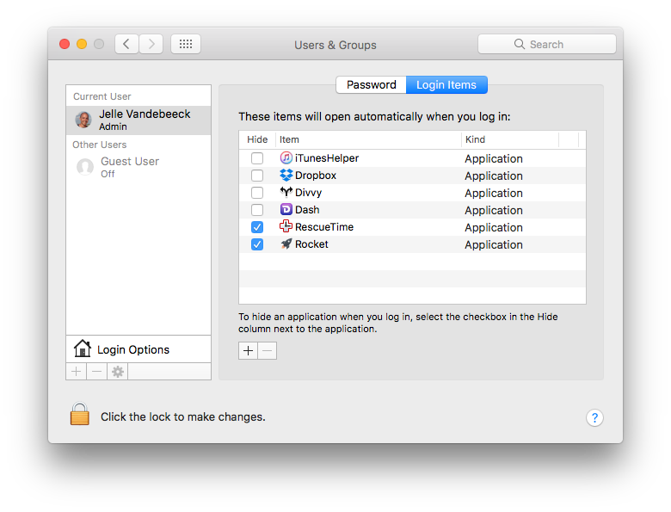Click the padlock icon to unlock changes
The height and width of the screenshot is (512, 671).
click(80, 414)
